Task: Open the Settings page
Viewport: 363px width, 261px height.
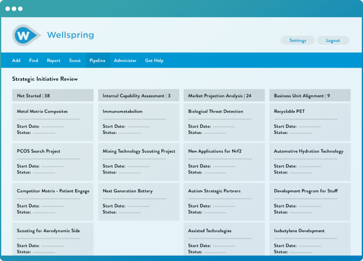Action: pos(298,40)
